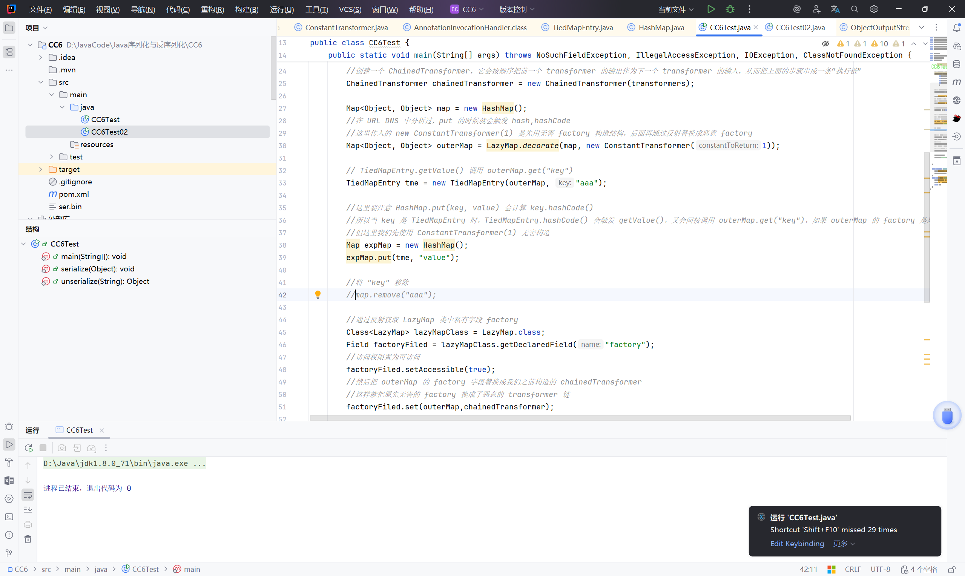Screen dimensions: 965x576
Task: Click the Edit Keybinding link in notification
Action: pyautogui.click(x=797, y=544)
